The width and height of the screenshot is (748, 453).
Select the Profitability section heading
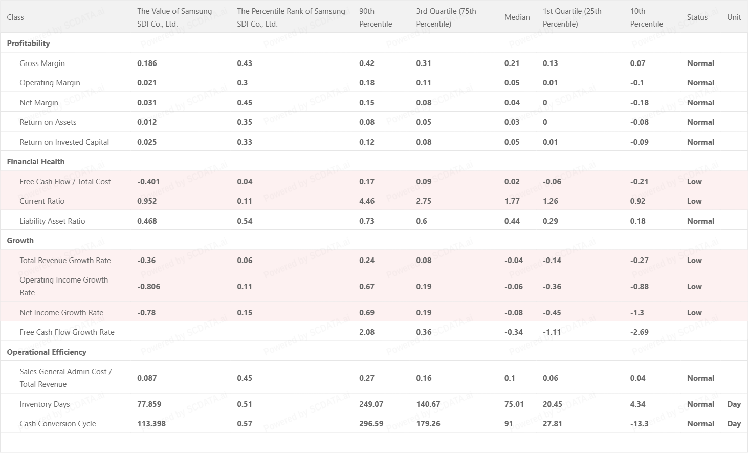[x=28, y=44]
